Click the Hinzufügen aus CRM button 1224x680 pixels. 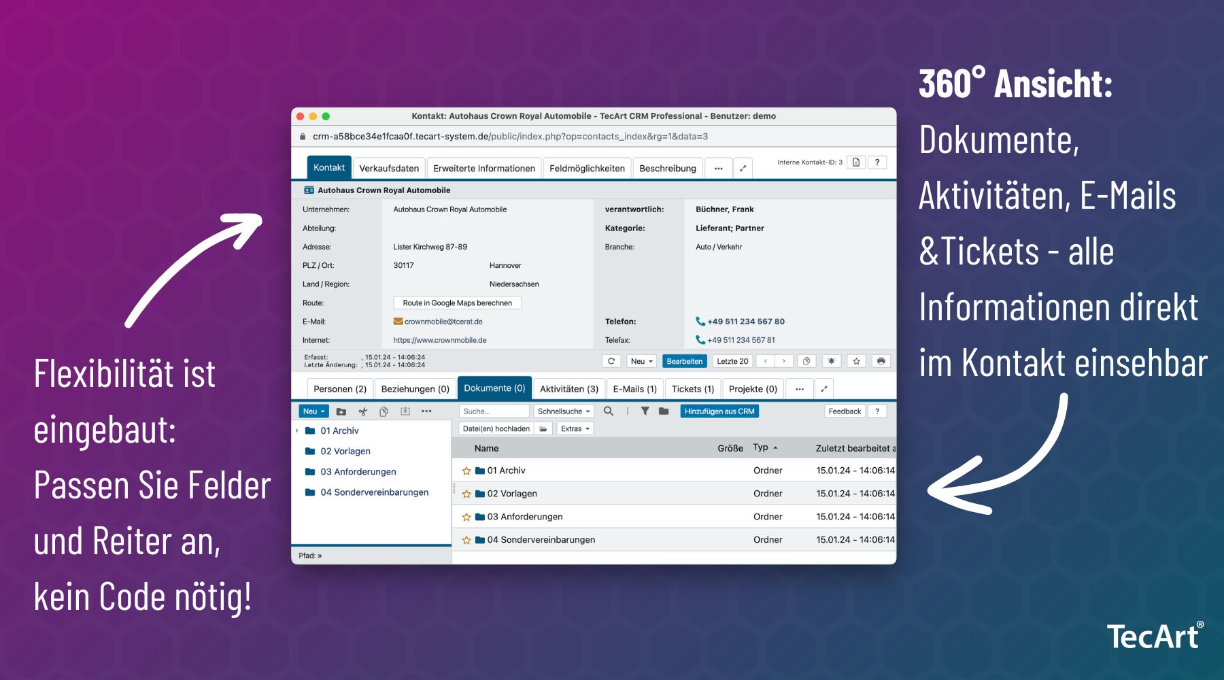point(719,411)
